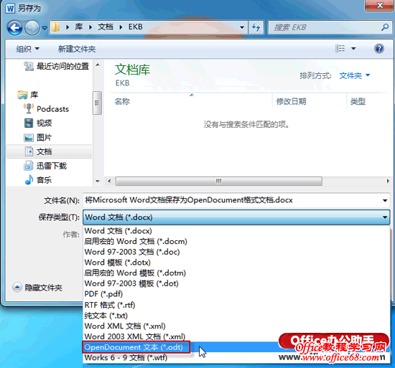Select EKB in the address breadcrumb
Viewport: 395px width, 368px height.
[136, 27]
